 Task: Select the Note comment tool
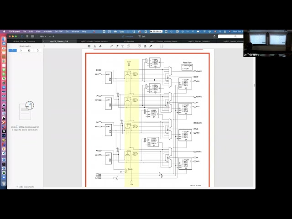(x=139, y=46)
